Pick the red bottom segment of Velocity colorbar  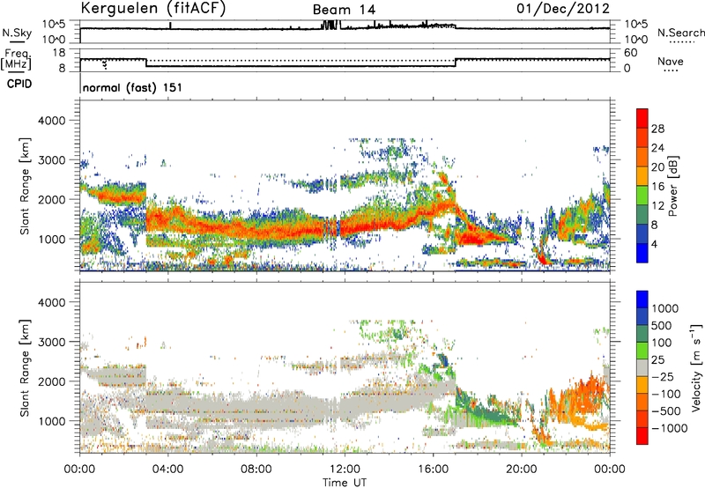pyautogui.click(x=642, y=436)
